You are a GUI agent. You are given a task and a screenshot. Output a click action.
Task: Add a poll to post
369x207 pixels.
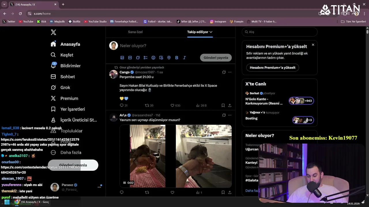click(x=146, y=58)
